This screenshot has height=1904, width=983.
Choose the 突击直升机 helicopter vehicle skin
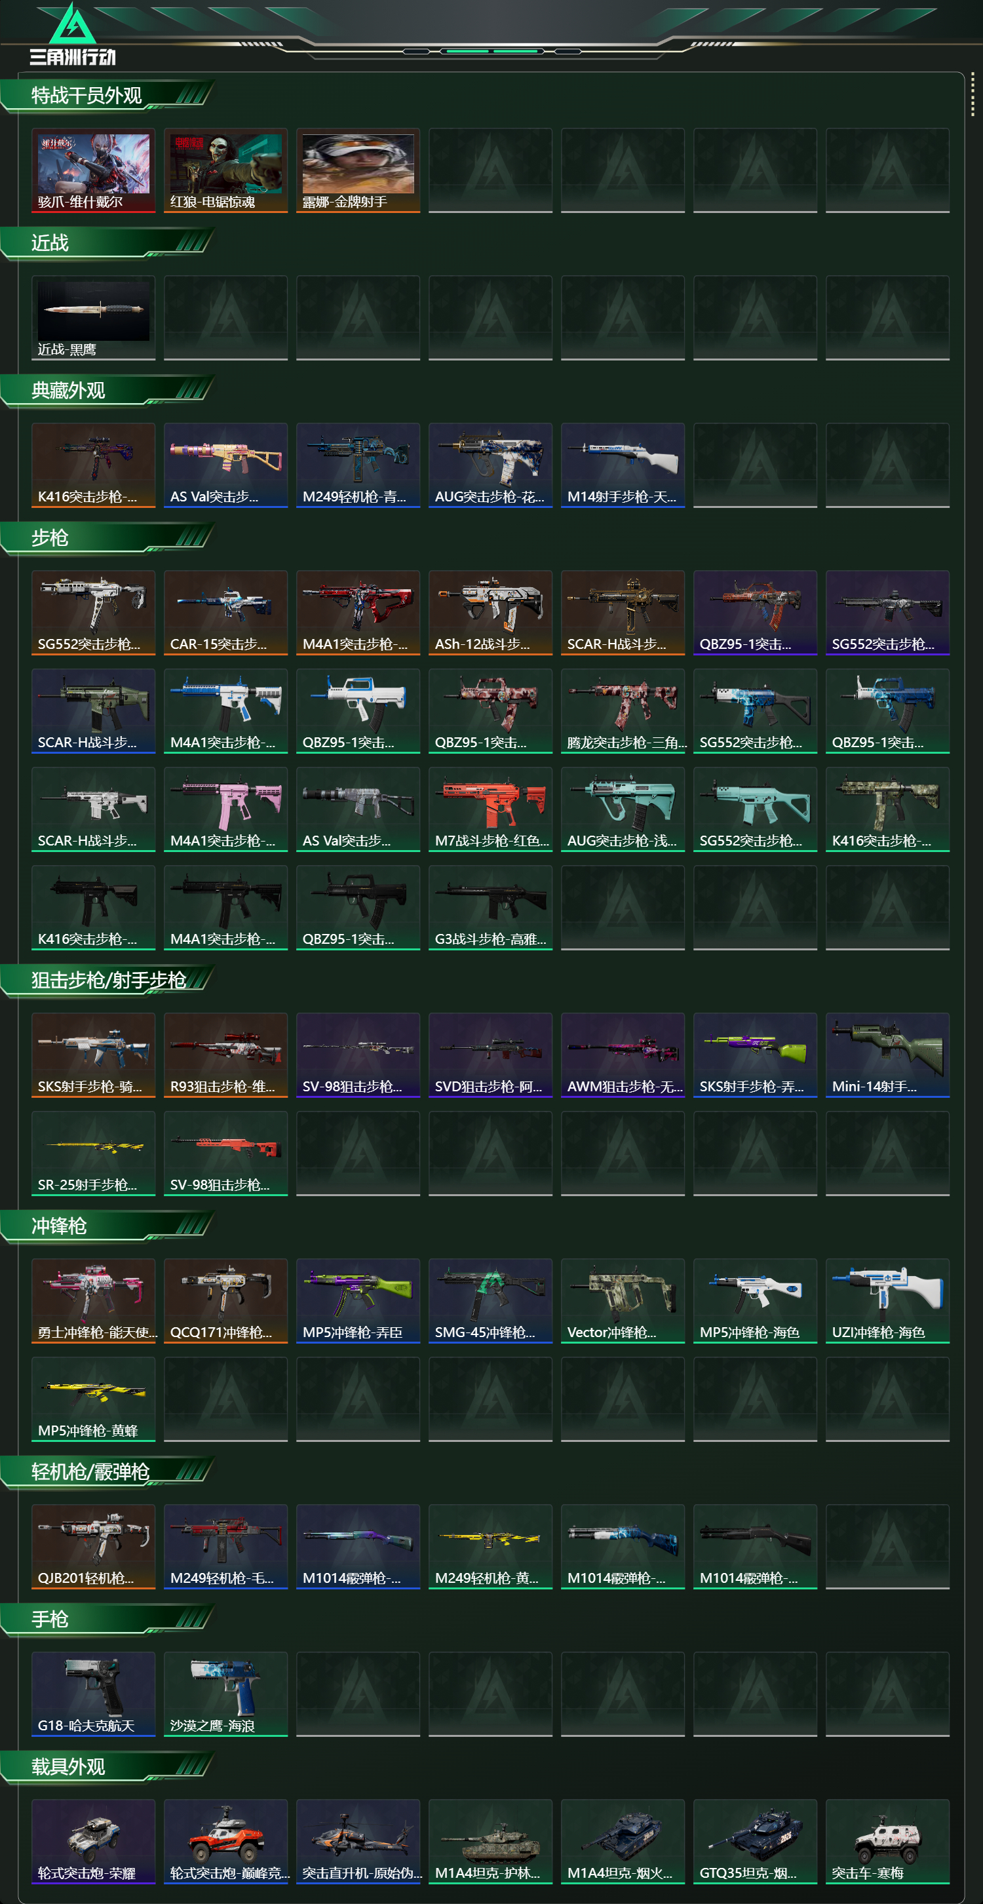358,1841
